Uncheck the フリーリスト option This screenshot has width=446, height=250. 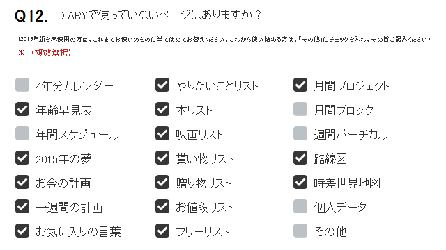pyautogui.click(x=162, y=231)
